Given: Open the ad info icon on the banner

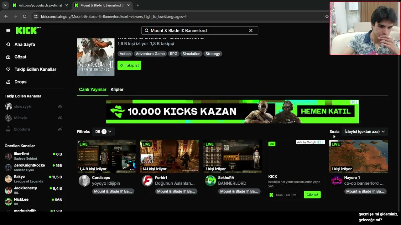Looking at the screenshot, I should [352, 102].
